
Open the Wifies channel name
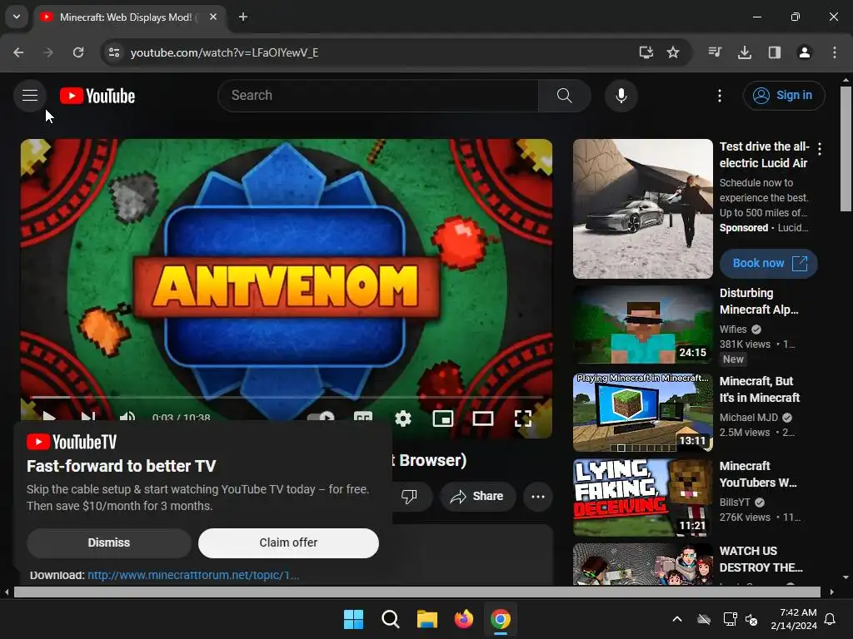pyautogui.click(x=733, y=329)
